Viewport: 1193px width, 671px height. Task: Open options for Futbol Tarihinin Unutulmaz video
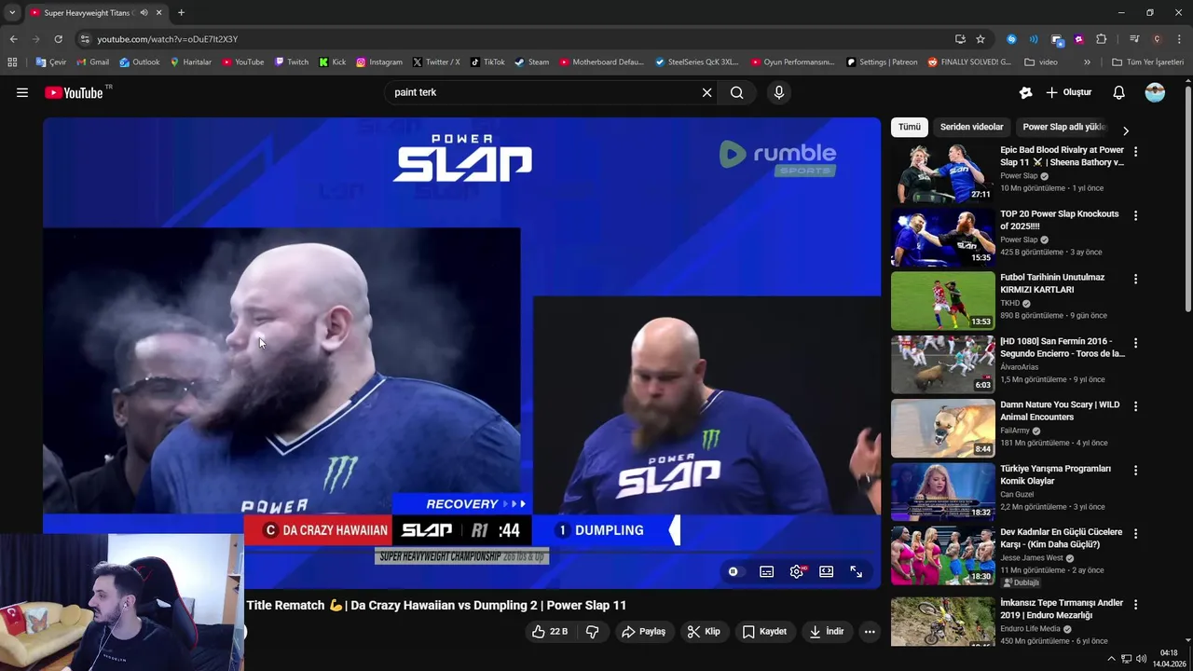point(1135,279)
